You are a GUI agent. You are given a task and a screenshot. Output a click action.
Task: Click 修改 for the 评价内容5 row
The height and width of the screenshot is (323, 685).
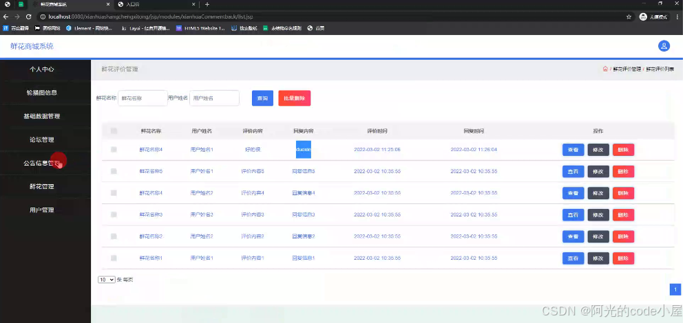pyautogui.click(x=598, y=171)
